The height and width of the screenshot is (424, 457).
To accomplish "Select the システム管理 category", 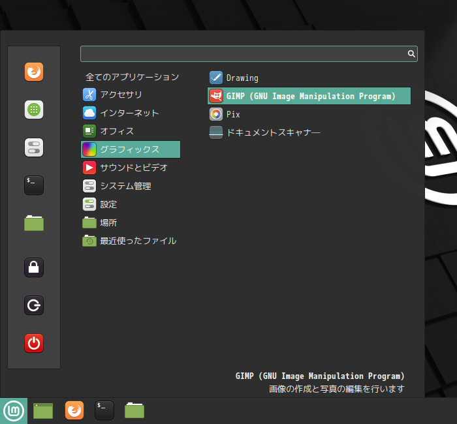I will point(131,186).
